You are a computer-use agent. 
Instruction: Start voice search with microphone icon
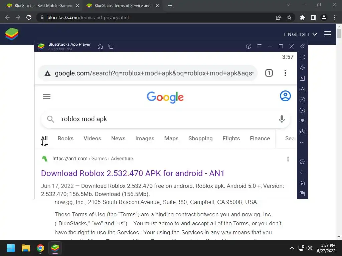pyautogui.click(x=282, y=119)
